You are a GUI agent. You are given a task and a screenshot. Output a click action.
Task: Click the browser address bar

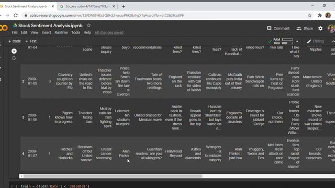click(x=164, y=15)
